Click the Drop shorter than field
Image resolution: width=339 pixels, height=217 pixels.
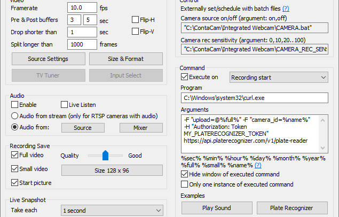pos(82,32)
